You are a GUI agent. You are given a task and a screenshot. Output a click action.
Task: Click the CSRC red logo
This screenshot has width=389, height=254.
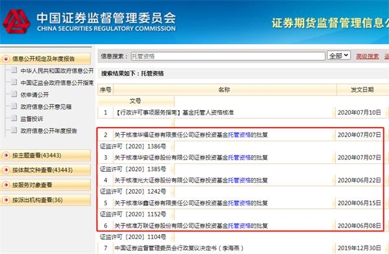[16, 21]
